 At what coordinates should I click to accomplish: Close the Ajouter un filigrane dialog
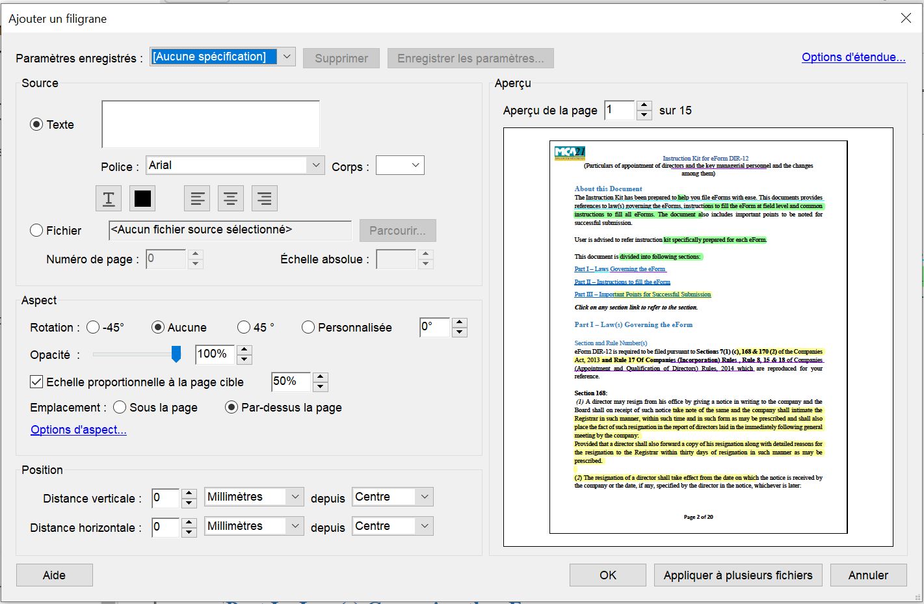(x=906, y=18)
